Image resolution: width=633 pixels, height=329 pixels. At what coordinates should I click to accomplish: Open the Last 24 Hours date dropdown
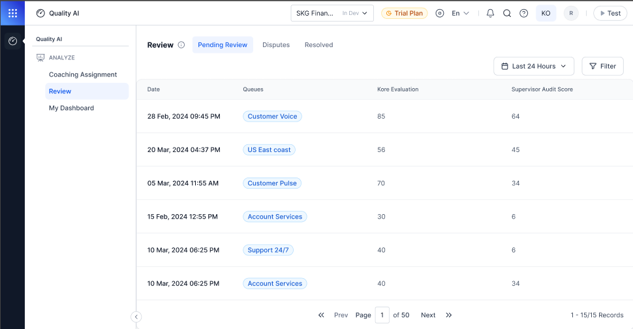click(534, 66)
